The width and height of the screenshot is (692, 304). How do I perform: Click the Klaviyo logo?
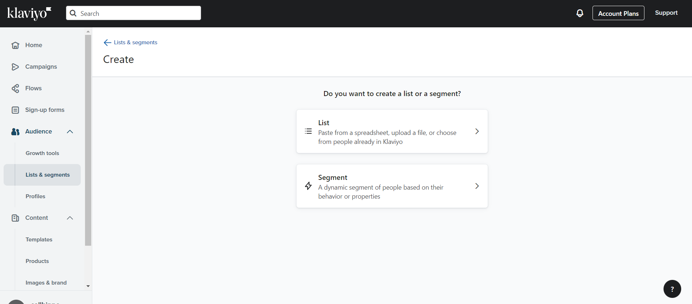(29, 13)
